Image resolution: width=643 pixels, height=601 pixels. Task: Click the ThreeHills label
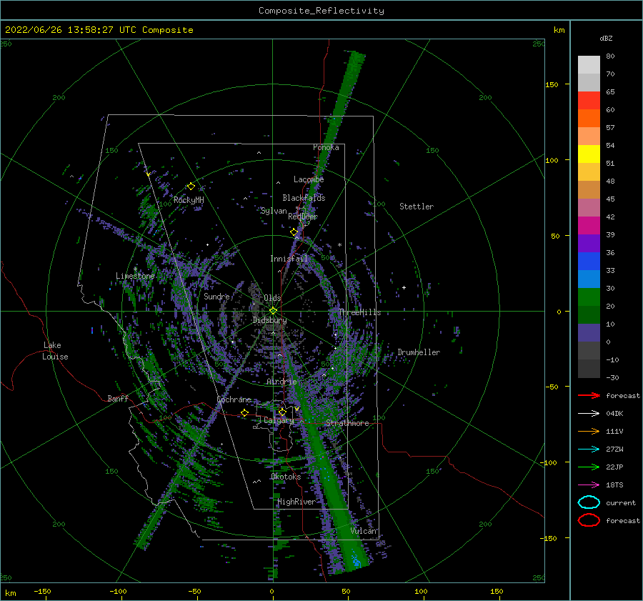pyautogui.click(x=360, y=312)
